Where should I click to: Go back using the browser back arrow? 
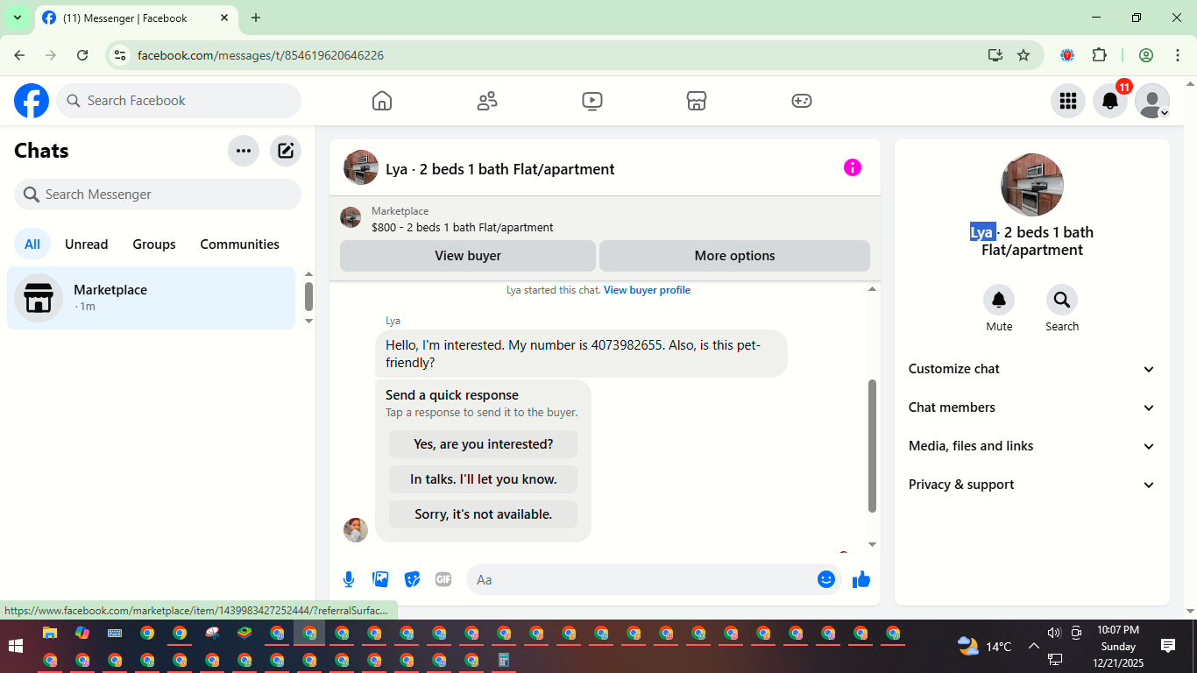pyautogui.click(x=19, y=55)
